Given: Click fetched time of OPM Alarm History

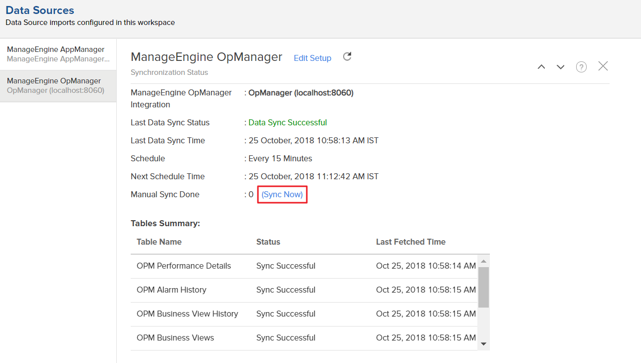Looking at the screenshot, I should click(426, 290).
